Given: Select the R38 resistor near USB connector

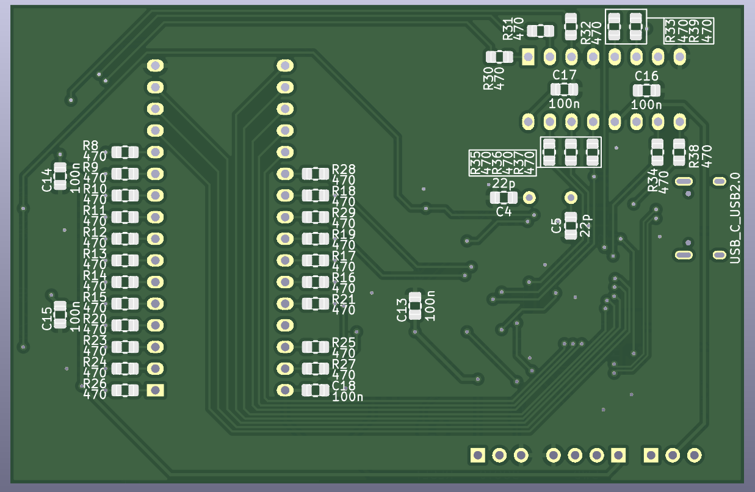Looking at the screenshot, I should (678, 151).
